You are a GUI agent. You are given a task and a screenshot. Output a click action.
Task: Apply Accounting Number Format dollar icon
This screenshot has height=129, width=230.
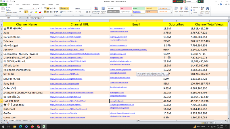(76, 12)
